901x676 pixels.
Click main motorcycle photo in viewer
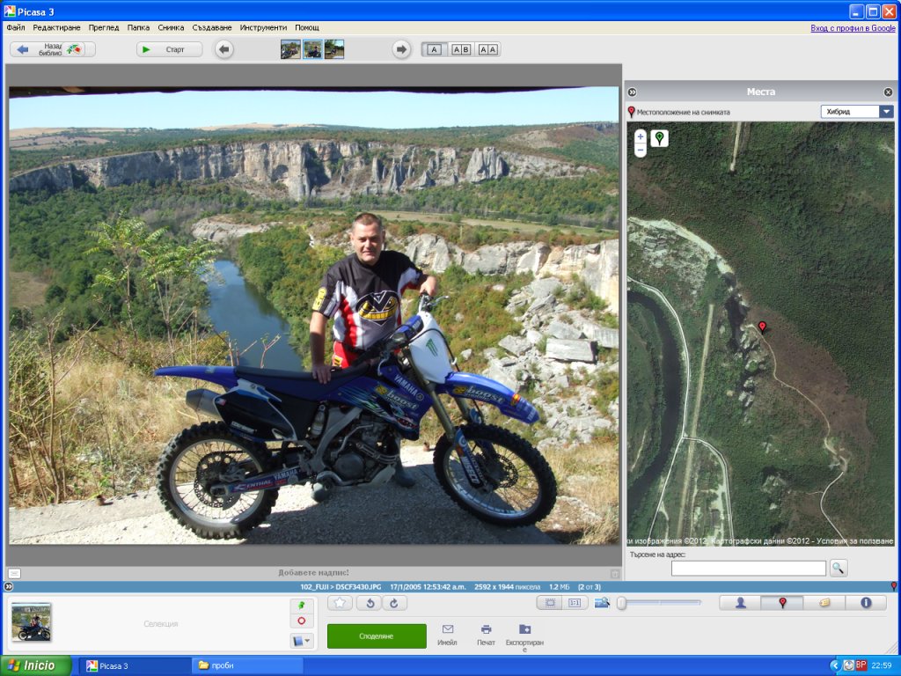[314, 315]
